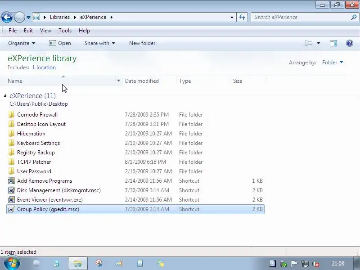Select the TCPIP Patcher folder icon
The width and height of the screenshot is (360, 270).
(12, 162)
